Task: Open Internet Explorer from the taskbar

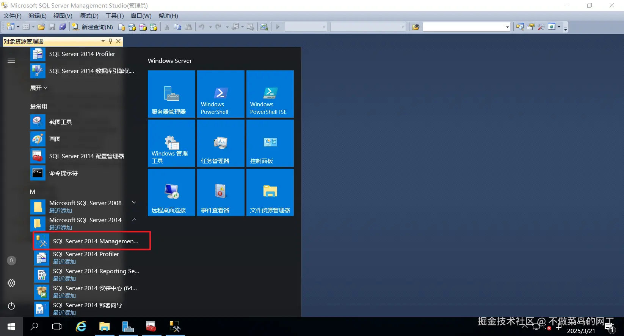Action: pyautogui.click(x=81, y=327)
